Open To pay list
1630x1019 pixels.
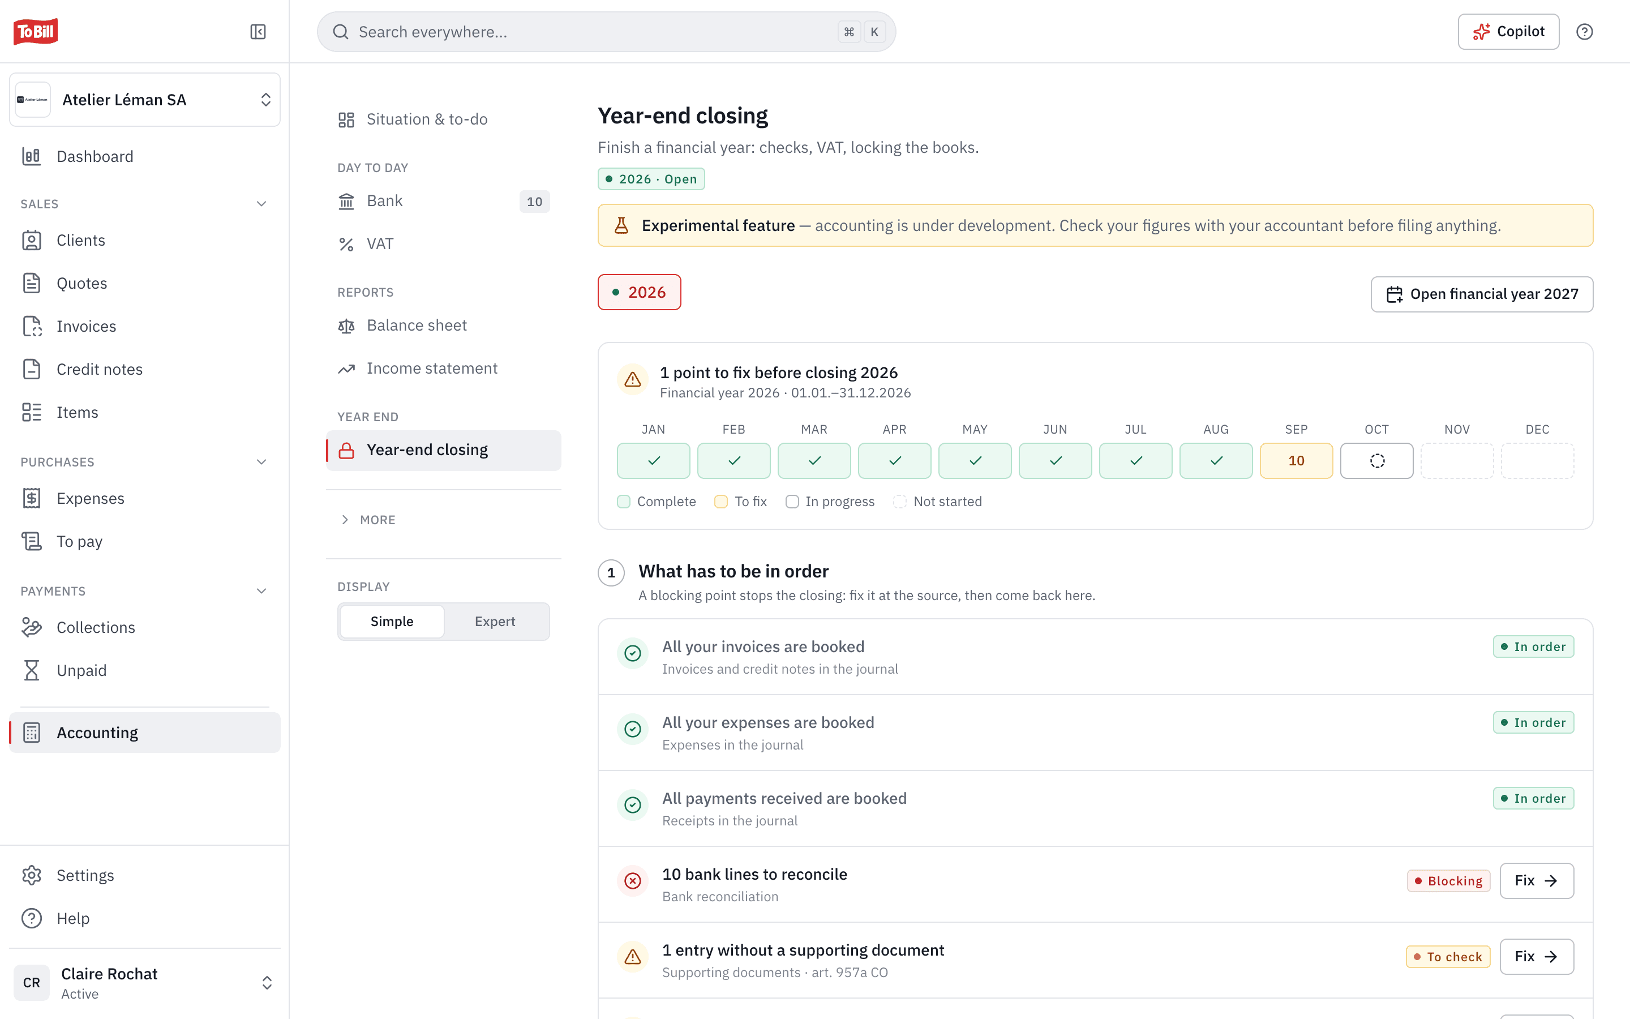click(x=145, y=541)
